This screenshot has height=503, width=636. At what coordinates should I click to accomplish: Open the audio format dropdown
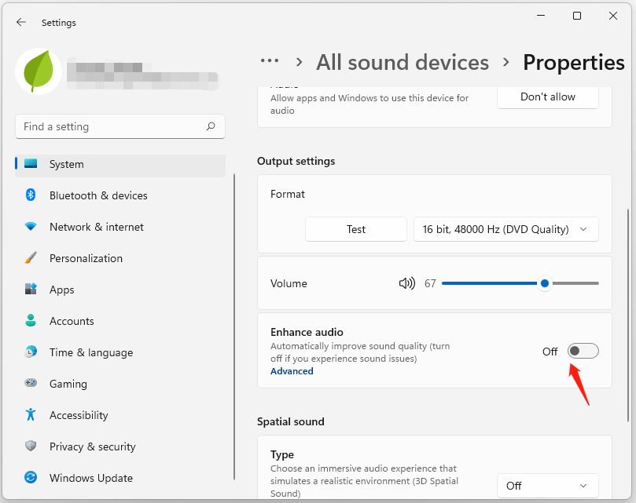pos(505,229)
